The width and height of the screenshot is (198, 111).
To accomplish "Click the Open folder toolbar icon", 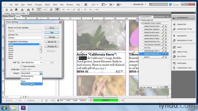I will tap(11, 10).
